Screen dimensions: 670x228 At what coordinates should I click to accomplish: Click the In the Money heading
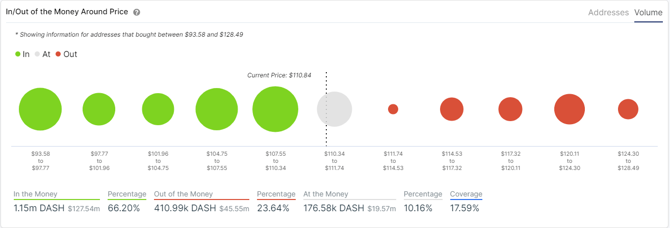tap(35, 194)
